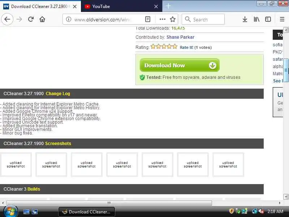289x217 pixels.
Task: Click the muted volume tray icon
Action: 261,211
